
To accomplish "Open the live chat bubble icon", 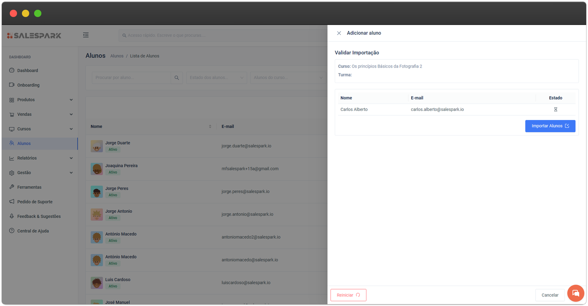I will [x=576, y=293].
